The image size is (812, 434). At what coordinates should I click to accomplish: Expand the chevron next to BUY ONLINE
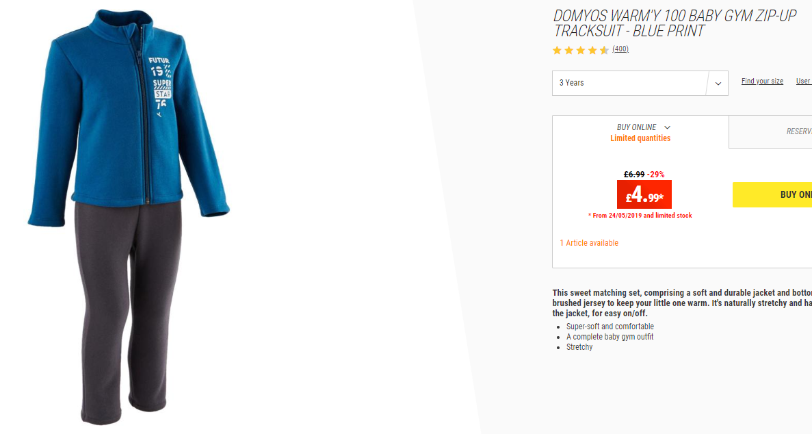[x=668, y=127]
